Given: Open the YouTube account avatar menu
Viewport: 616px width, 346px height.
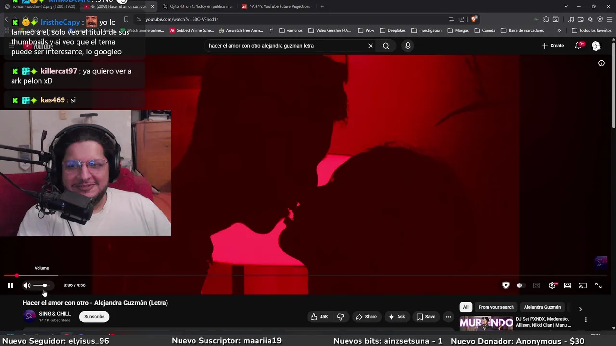Looking at the screenshot, I should click(x=596, y=46).
